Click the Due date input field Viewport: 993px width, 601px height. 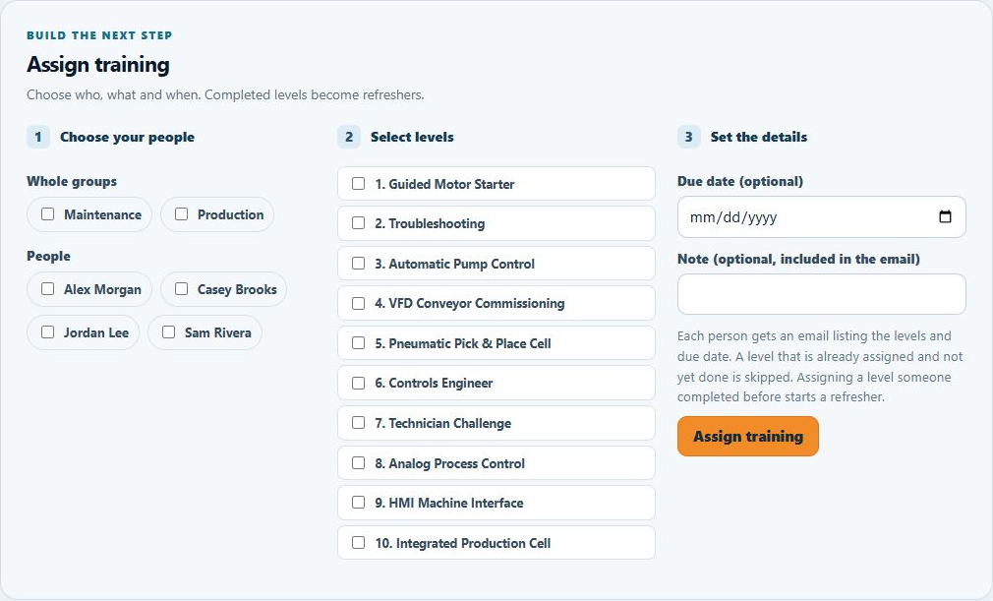[x=821, y=216]
